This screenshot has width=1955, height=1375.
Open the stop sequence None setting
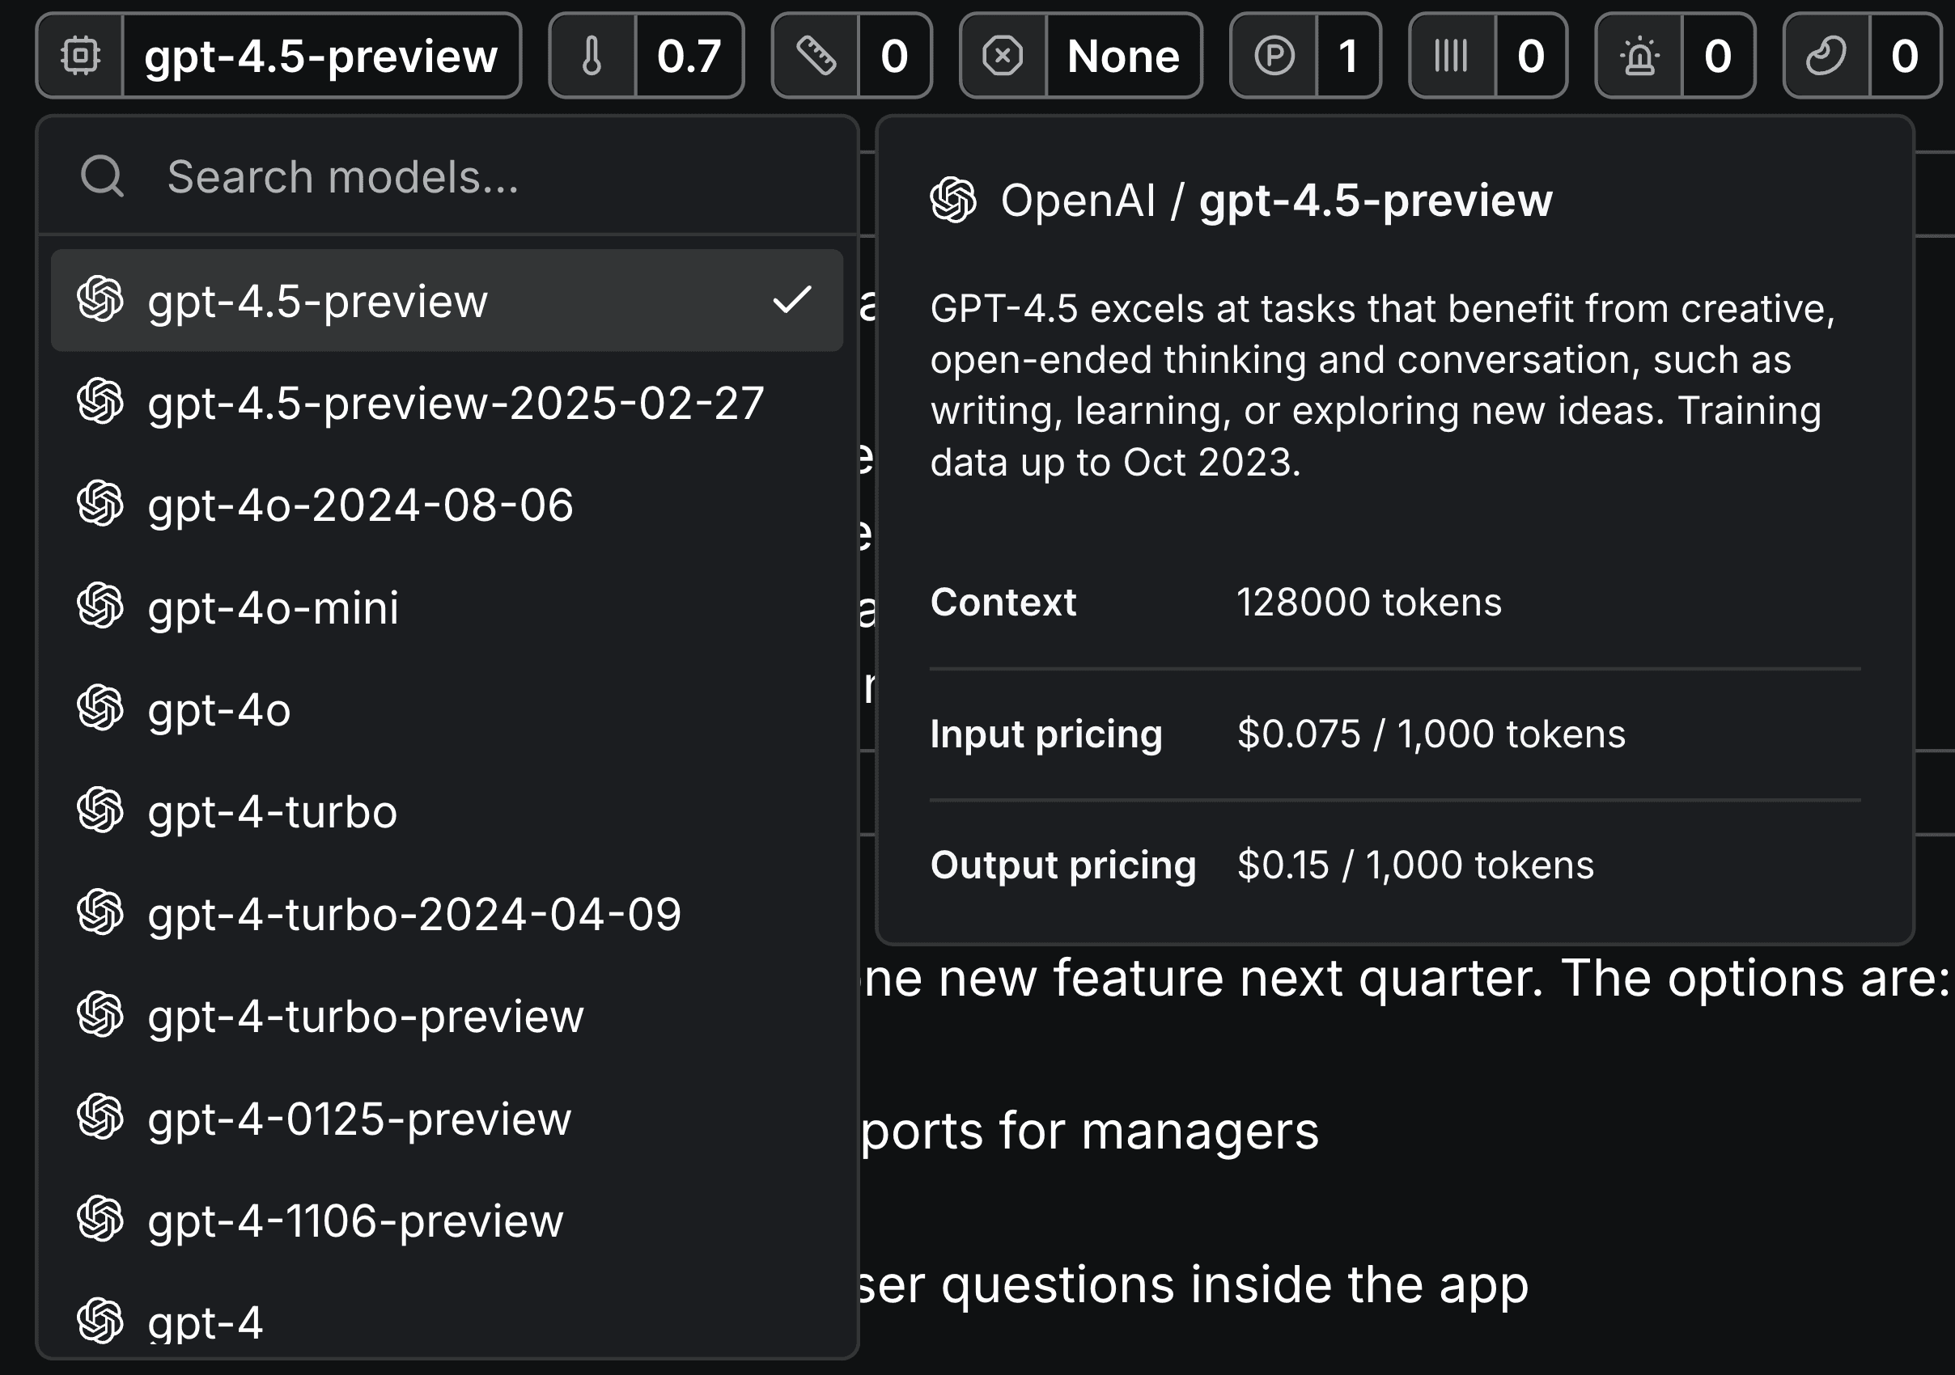(x=1123, y=56)
